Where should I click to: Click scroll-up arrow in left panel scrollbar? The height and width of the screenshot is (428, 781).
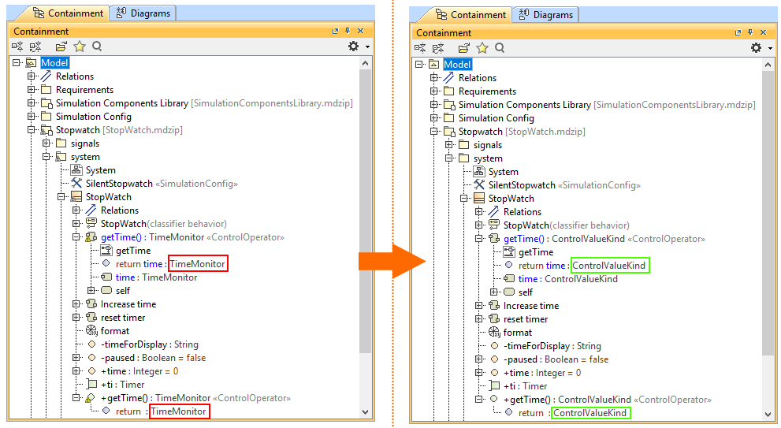(x=365, y=63)
